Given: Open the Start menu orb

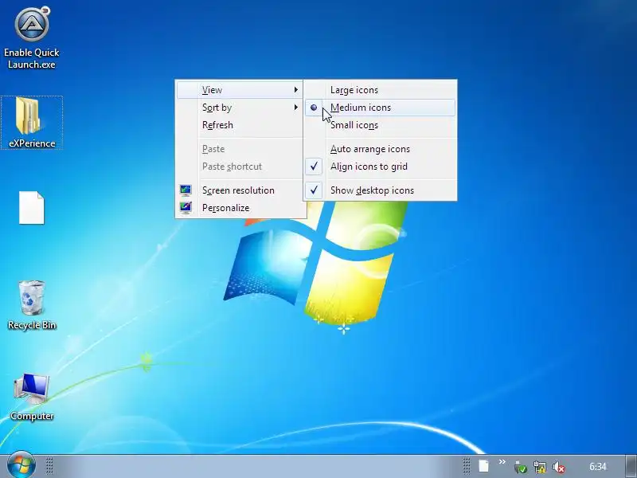Looking at the screenshot, I should pyautogui.click(x=21, y=465).
